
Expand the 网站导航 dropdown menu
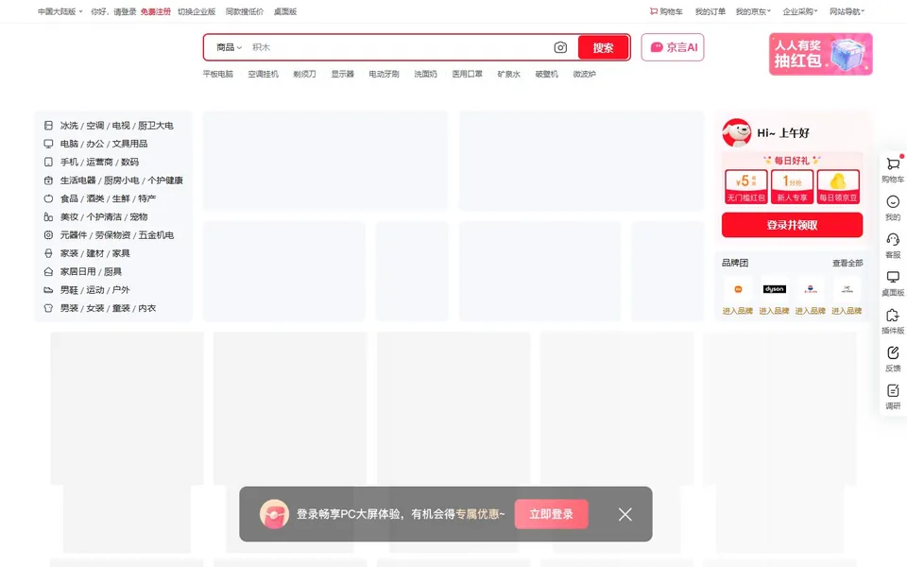coord(847,11)
